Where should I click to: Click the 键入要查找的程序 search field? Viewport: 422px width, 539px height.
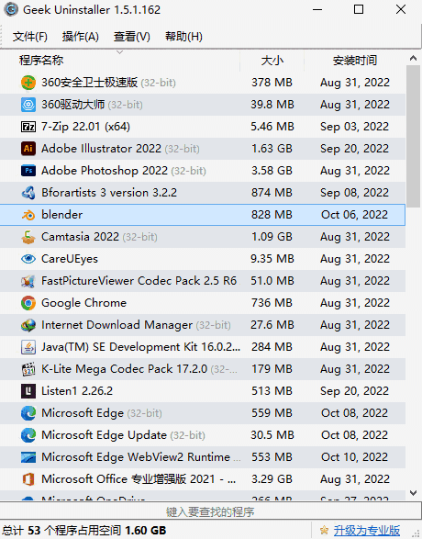point(210,511)
